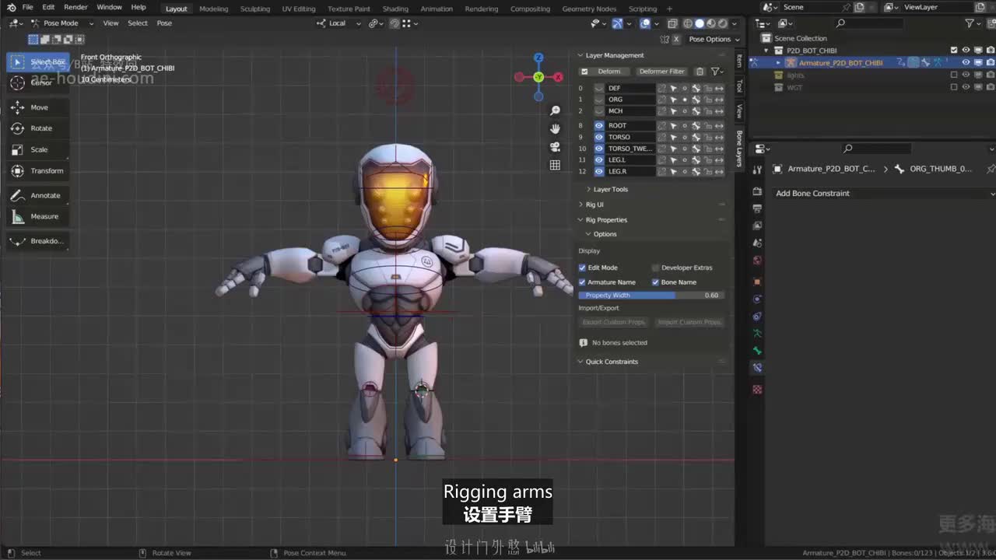Click the outliner search field
The width and height of the screenshot is (996, 560).
pos(869,23)
